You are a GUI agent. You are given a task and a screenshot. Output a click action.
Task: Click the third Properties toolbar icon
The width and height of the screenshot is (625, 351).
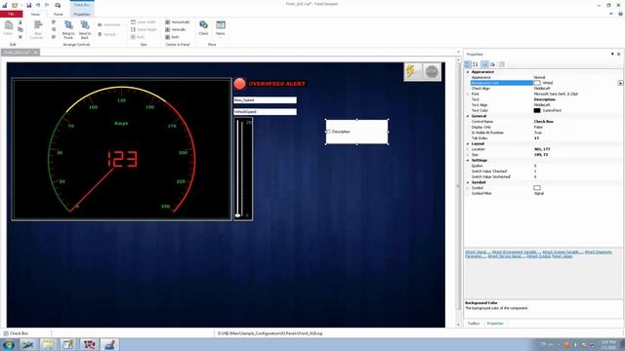pyautogui.click(x=484, y=64)
